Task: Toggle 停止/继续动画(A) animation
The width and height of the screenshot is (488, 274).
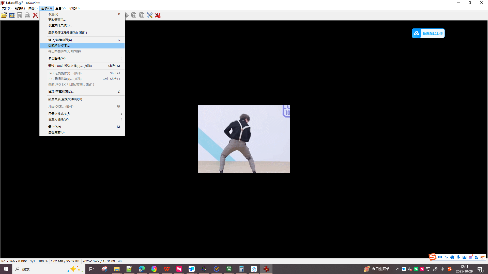Action: [x=60, y=40]
